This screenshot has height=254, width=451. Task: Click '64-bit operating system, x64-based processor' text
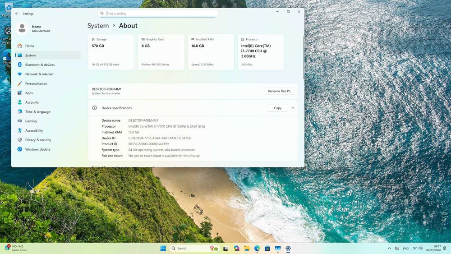(x=161, y=150)
